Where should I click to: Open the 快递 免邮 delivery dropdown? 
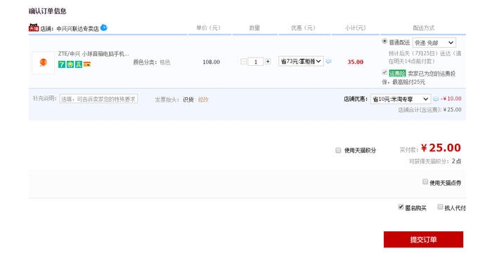(434, 43)
